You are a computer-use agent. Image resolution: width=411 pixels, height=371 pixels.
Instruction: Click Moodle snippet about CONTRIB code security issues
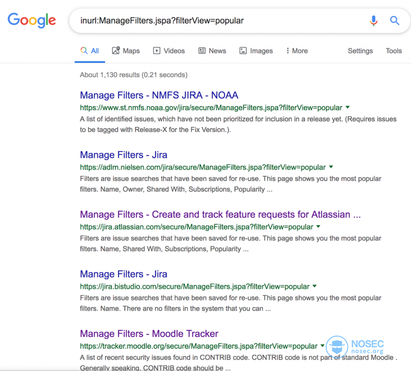coord(238,363)
